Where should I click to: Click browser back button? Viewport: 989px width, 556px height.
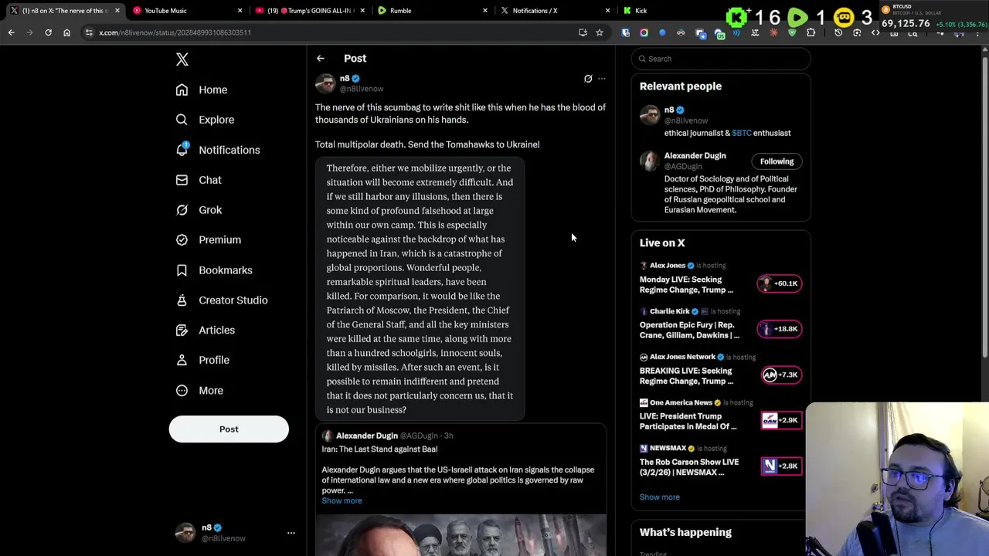[x=11, y=32]
